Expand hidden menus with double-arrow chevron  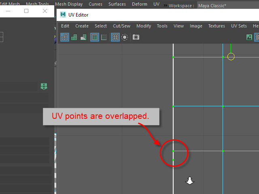[166, 5]
